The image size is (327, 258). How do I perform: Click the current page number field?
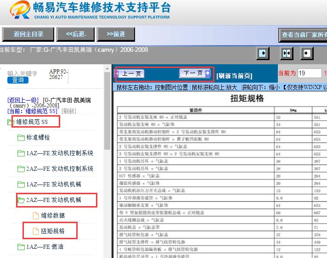(x=310, y=73)
